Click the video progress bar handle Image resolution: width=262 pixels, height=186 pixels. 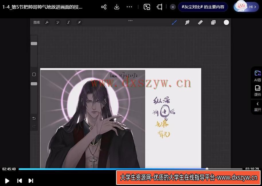pyautogui.click(x=207, y=169)
